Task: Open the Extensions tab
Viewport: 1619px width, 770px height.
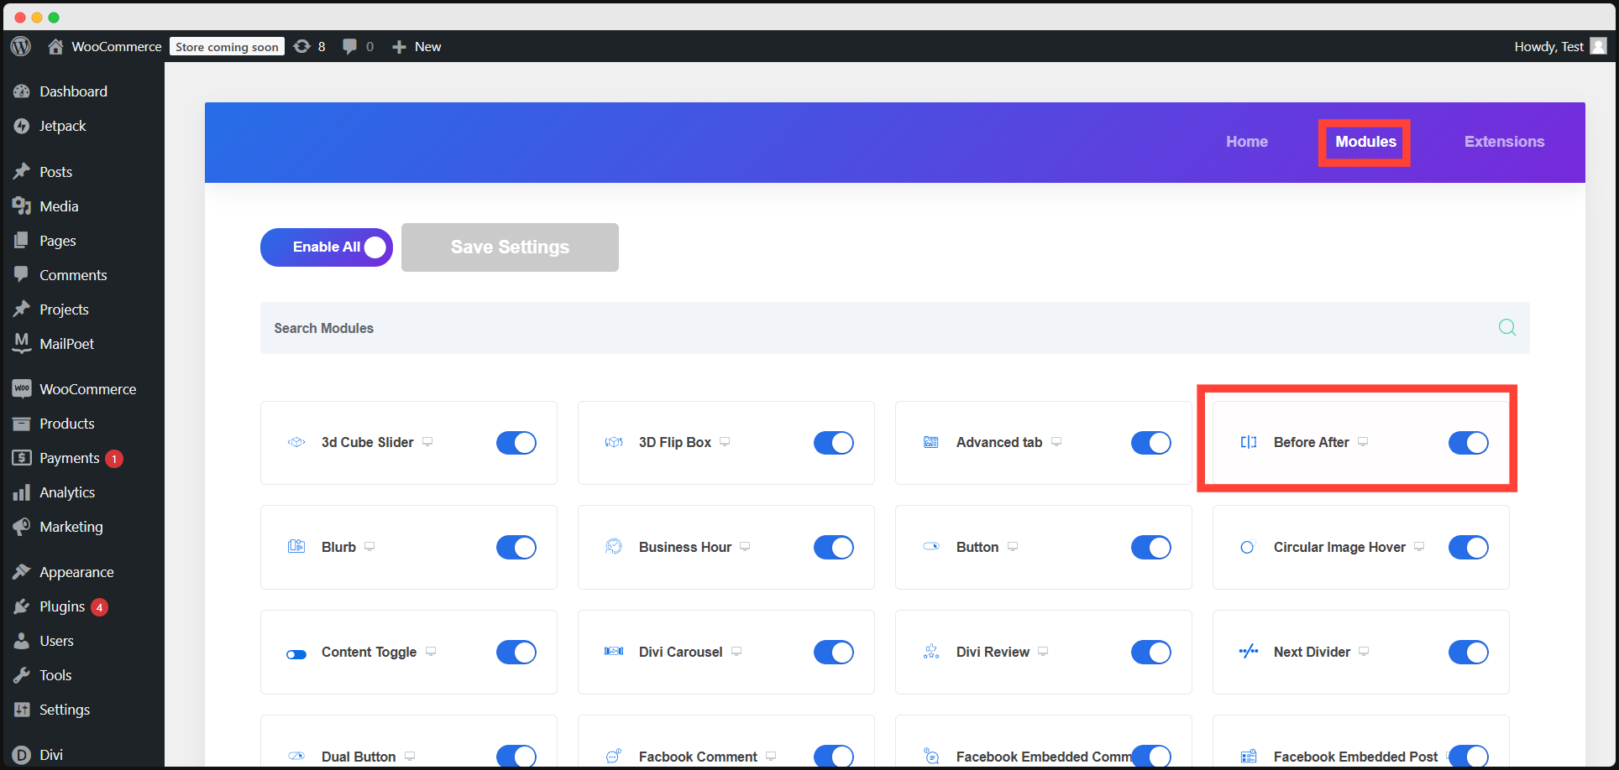Action: pos(1504,142)
